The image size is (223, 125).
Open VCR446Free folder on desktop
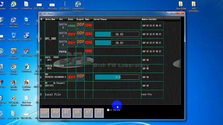coord(26,5)
